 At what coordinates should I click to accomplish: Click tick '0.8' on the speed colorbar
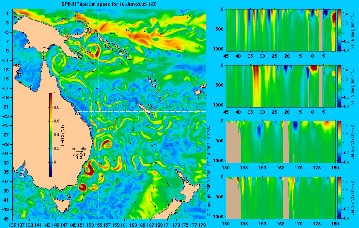[x=56, y=107]
